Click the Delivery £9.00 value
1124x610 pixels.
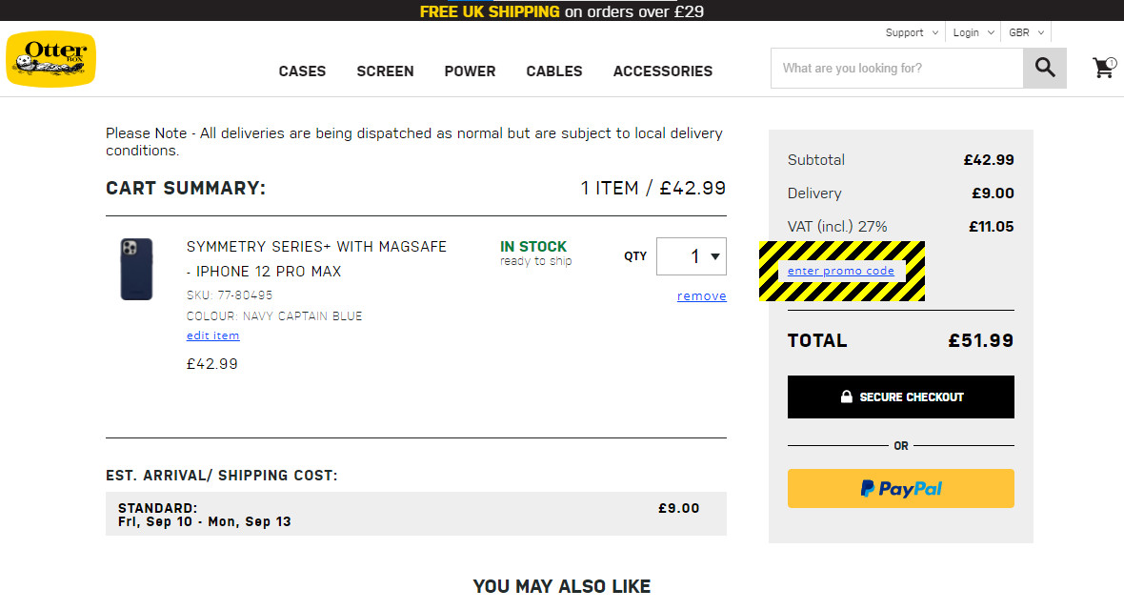(x=993, y=193)
